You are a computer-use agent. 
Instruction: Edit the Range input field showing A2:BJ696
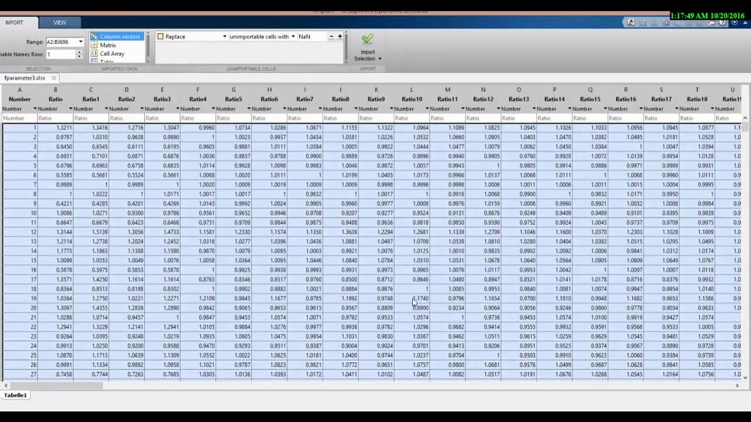click(x=59, y=42)
